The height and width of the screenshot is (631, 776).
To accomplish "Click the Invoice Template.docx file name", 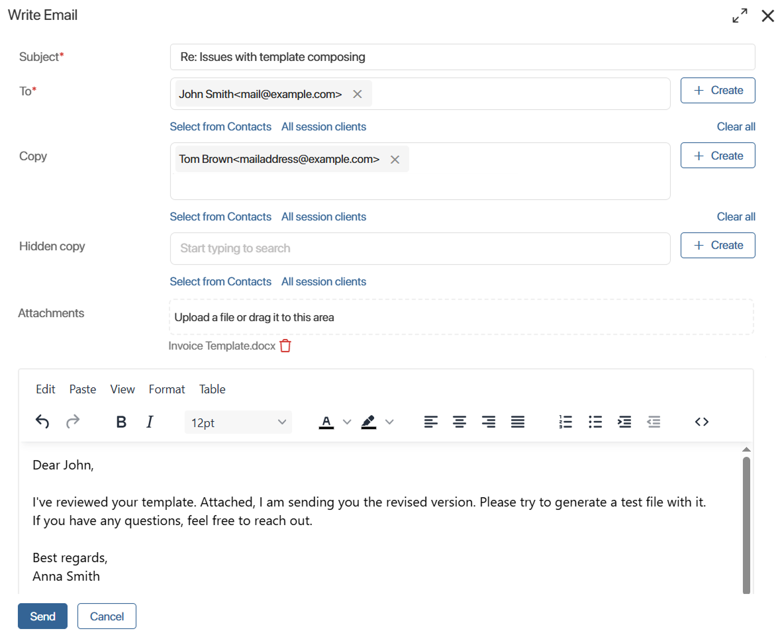I will (222, 346).
